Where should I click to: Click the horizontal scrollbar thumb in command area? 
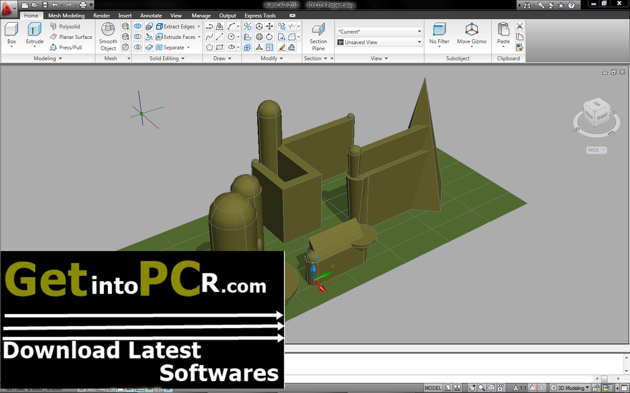tap(604, 379)
